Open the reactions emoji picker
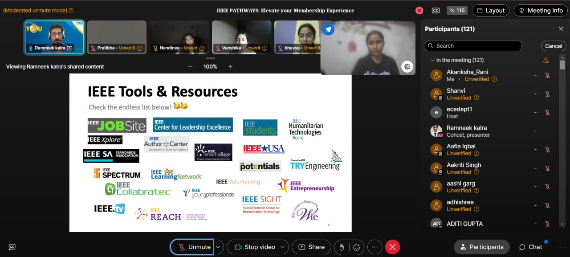The height and width of the screenshot is (257, 570). [x=357, y=247]
